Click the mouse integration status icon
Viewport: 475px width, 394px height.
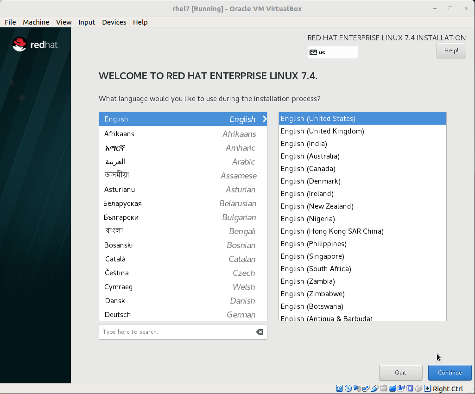[x=418, y=388]
